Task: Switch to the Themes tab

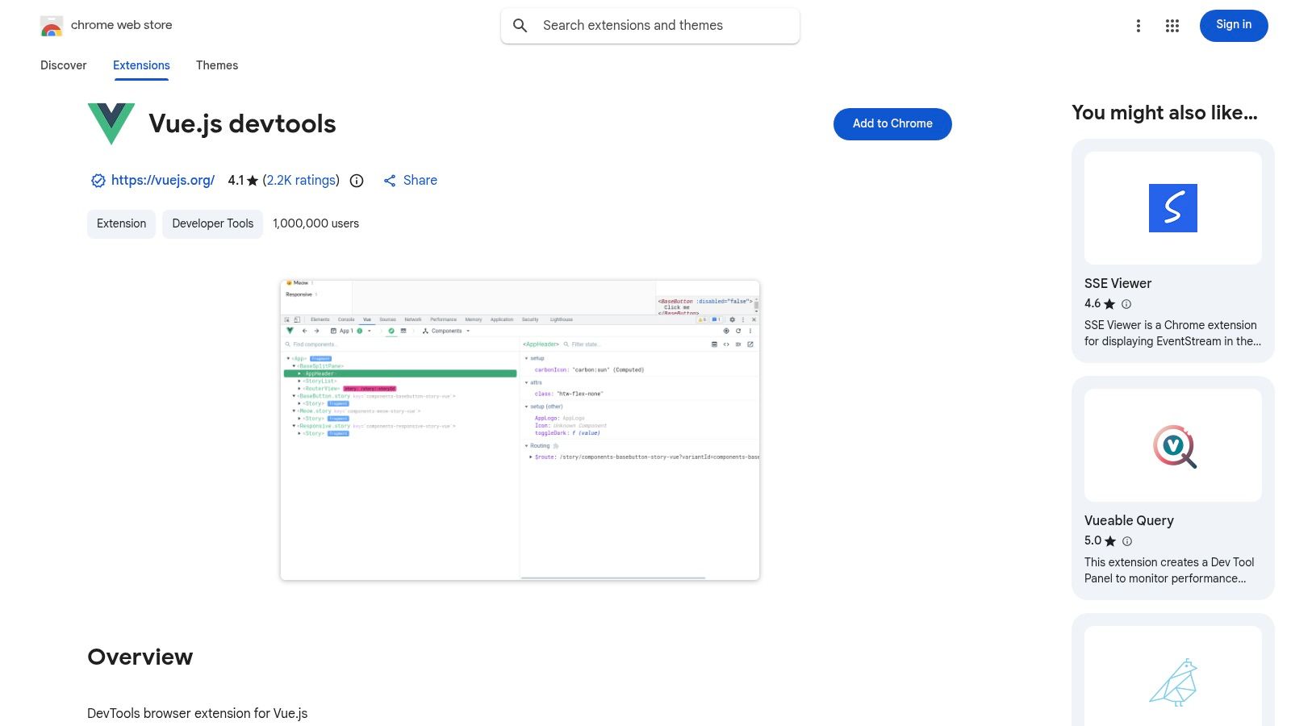Action: click(x=216, y=65)
